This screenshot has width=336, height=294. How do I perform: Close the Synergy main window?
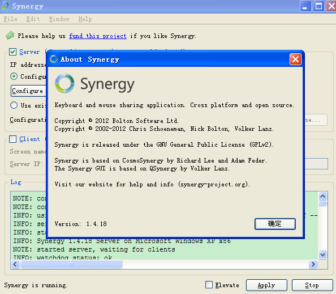pyautogui.click(x=331, y=6)
